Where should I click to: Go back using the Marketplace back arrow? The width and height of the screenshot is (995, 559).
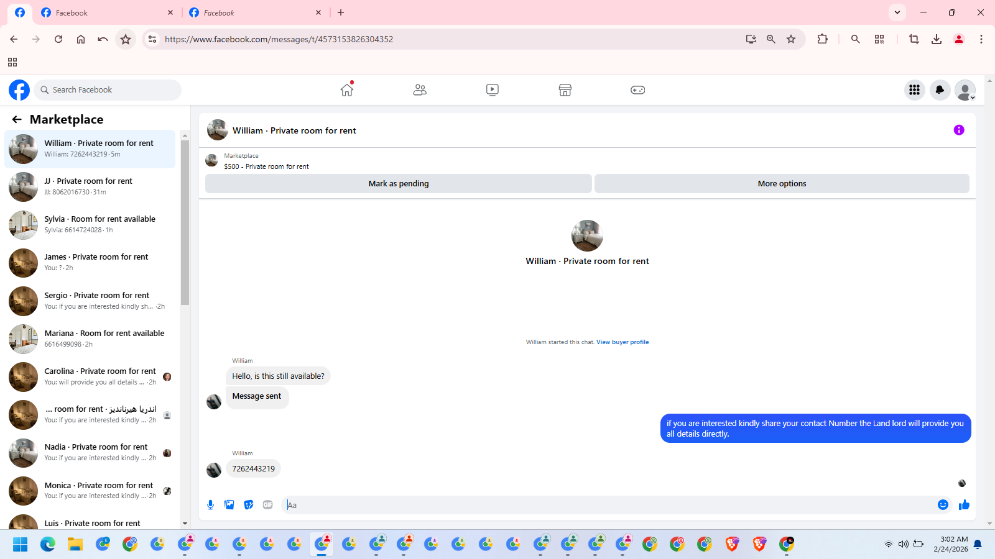pos(17,119)
